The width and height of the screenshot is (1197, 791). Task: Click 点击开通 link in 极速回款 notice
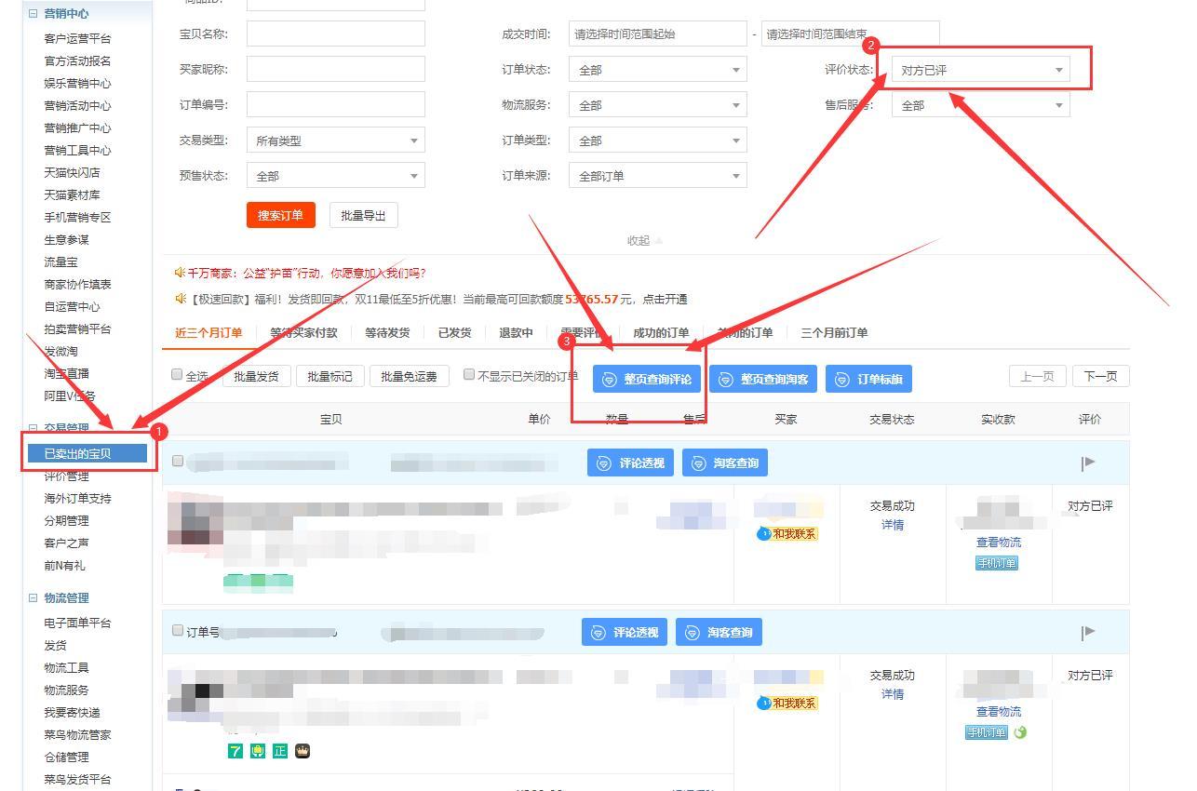click(x=666, y=299)
